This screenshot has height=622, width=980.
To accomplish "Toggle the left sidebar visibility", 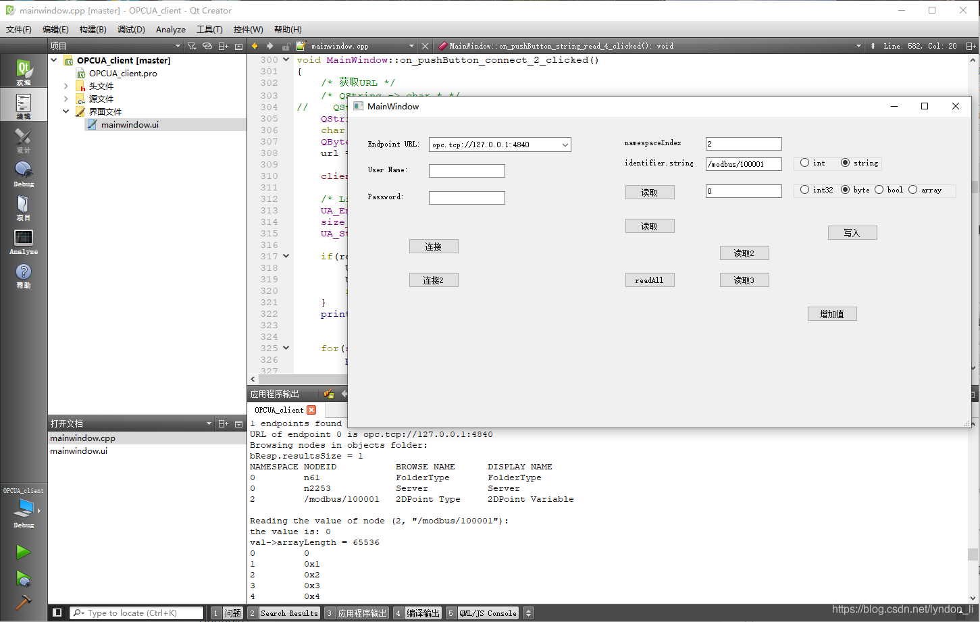I will (x=57, y=613).
